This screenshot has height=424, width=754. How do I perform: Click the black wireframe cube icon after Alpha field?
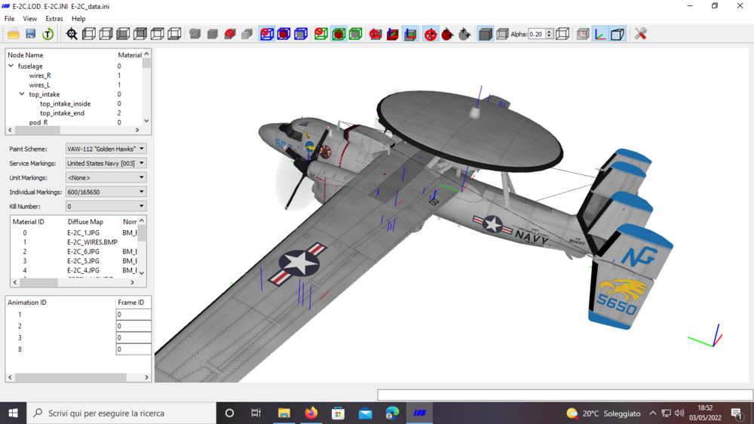pyautogui.click(x=562, y=34)
